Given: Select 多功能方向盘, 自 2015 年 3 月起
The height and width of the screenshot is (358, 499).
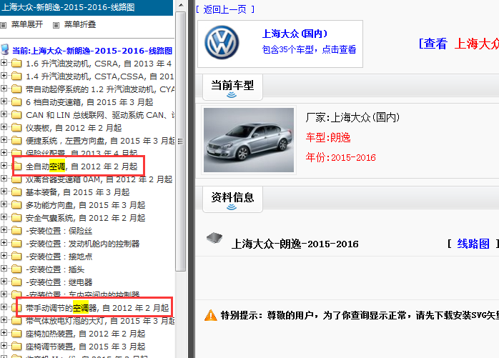Looking at the screenshot, I should pyautogui.click(x=85, y=205).
